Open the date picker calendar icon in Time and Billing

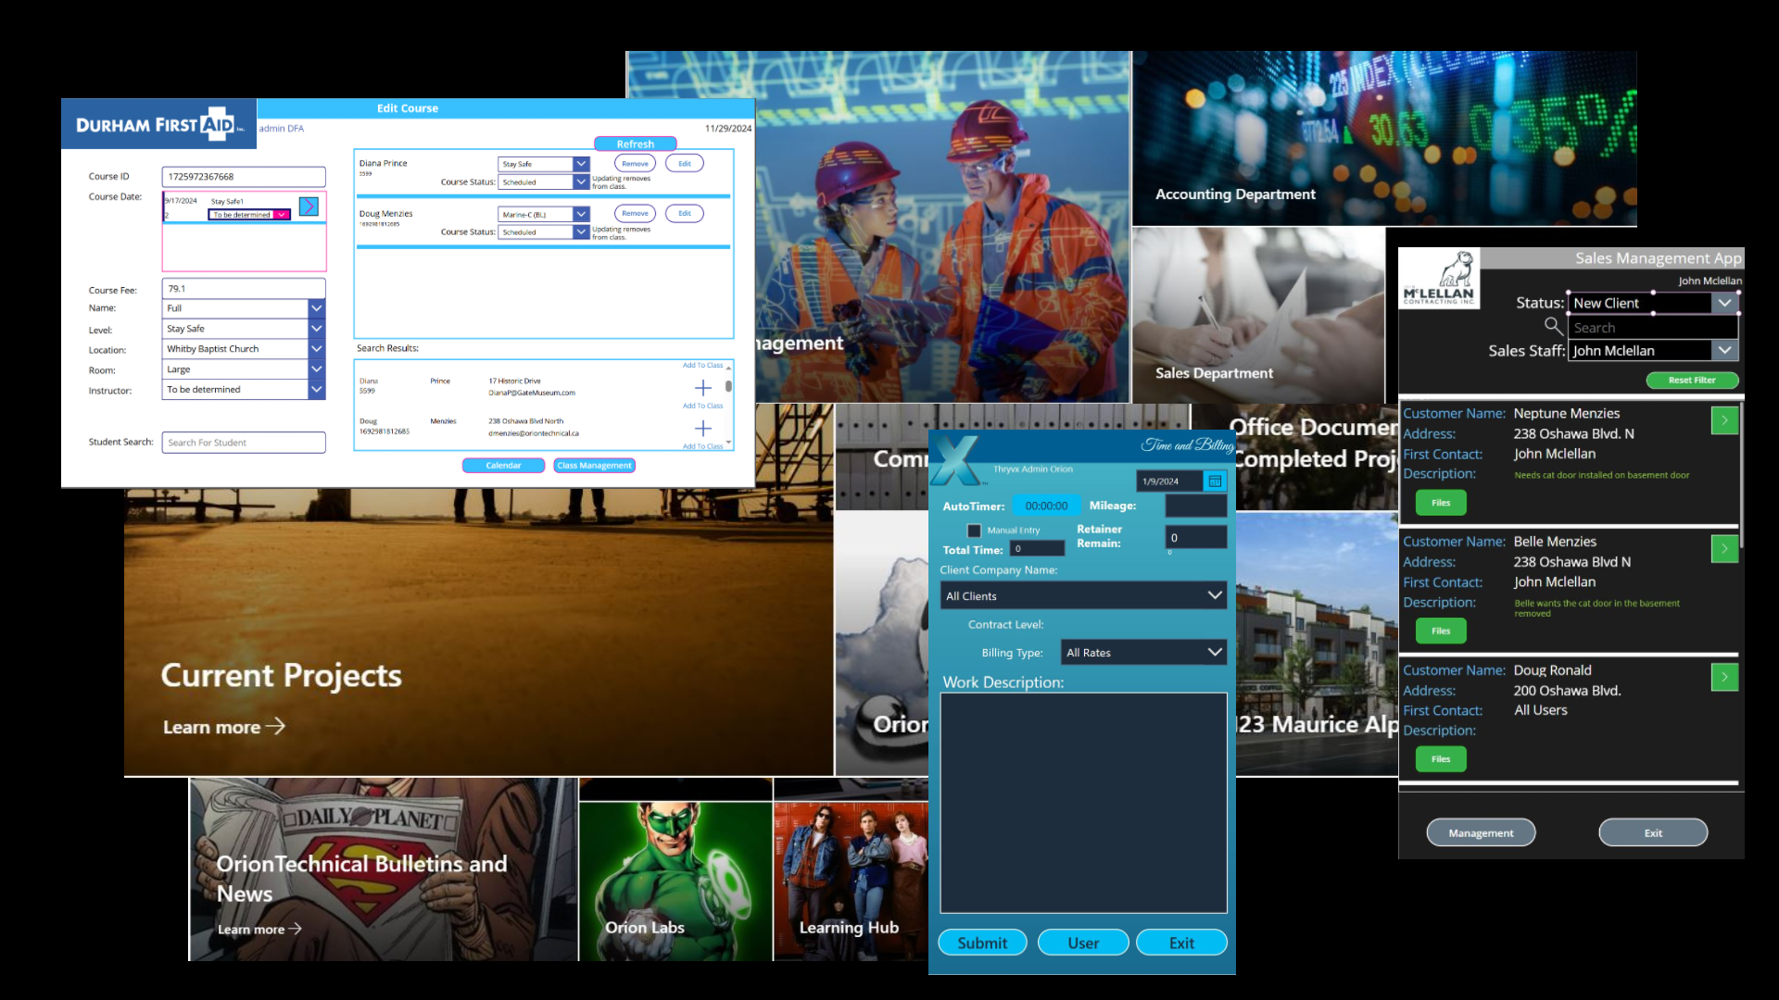click(x=1215, y=481)
